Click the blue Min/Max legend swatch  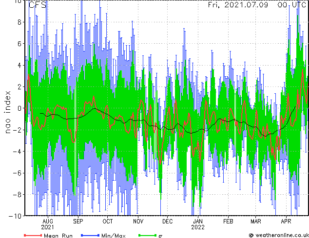90,235
